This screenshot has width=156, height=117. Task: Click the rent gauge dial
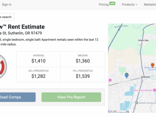pyautogui.click(x=3, y=66)
